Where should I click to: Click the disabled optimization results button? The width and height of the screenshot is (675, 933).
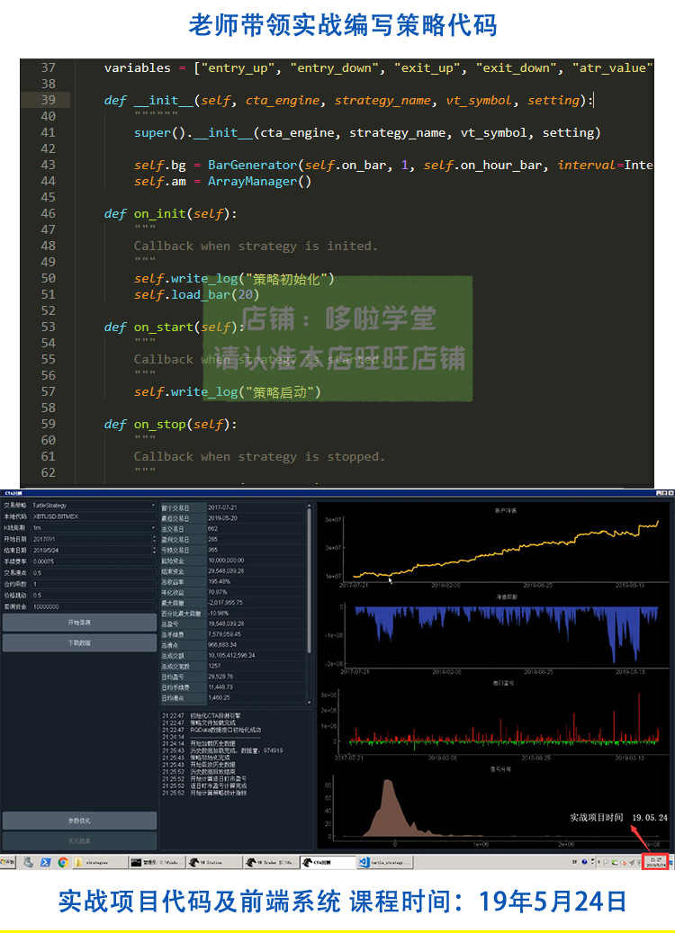point(79,840)
